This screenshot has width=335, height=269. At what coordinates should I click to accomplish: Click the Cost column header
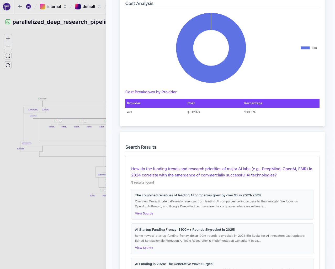(191, 103)
